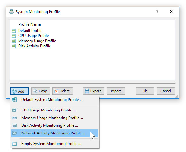Viewport: 186px width, 152px height.
Task: Click the Add button plus icon
Action: 14,91
